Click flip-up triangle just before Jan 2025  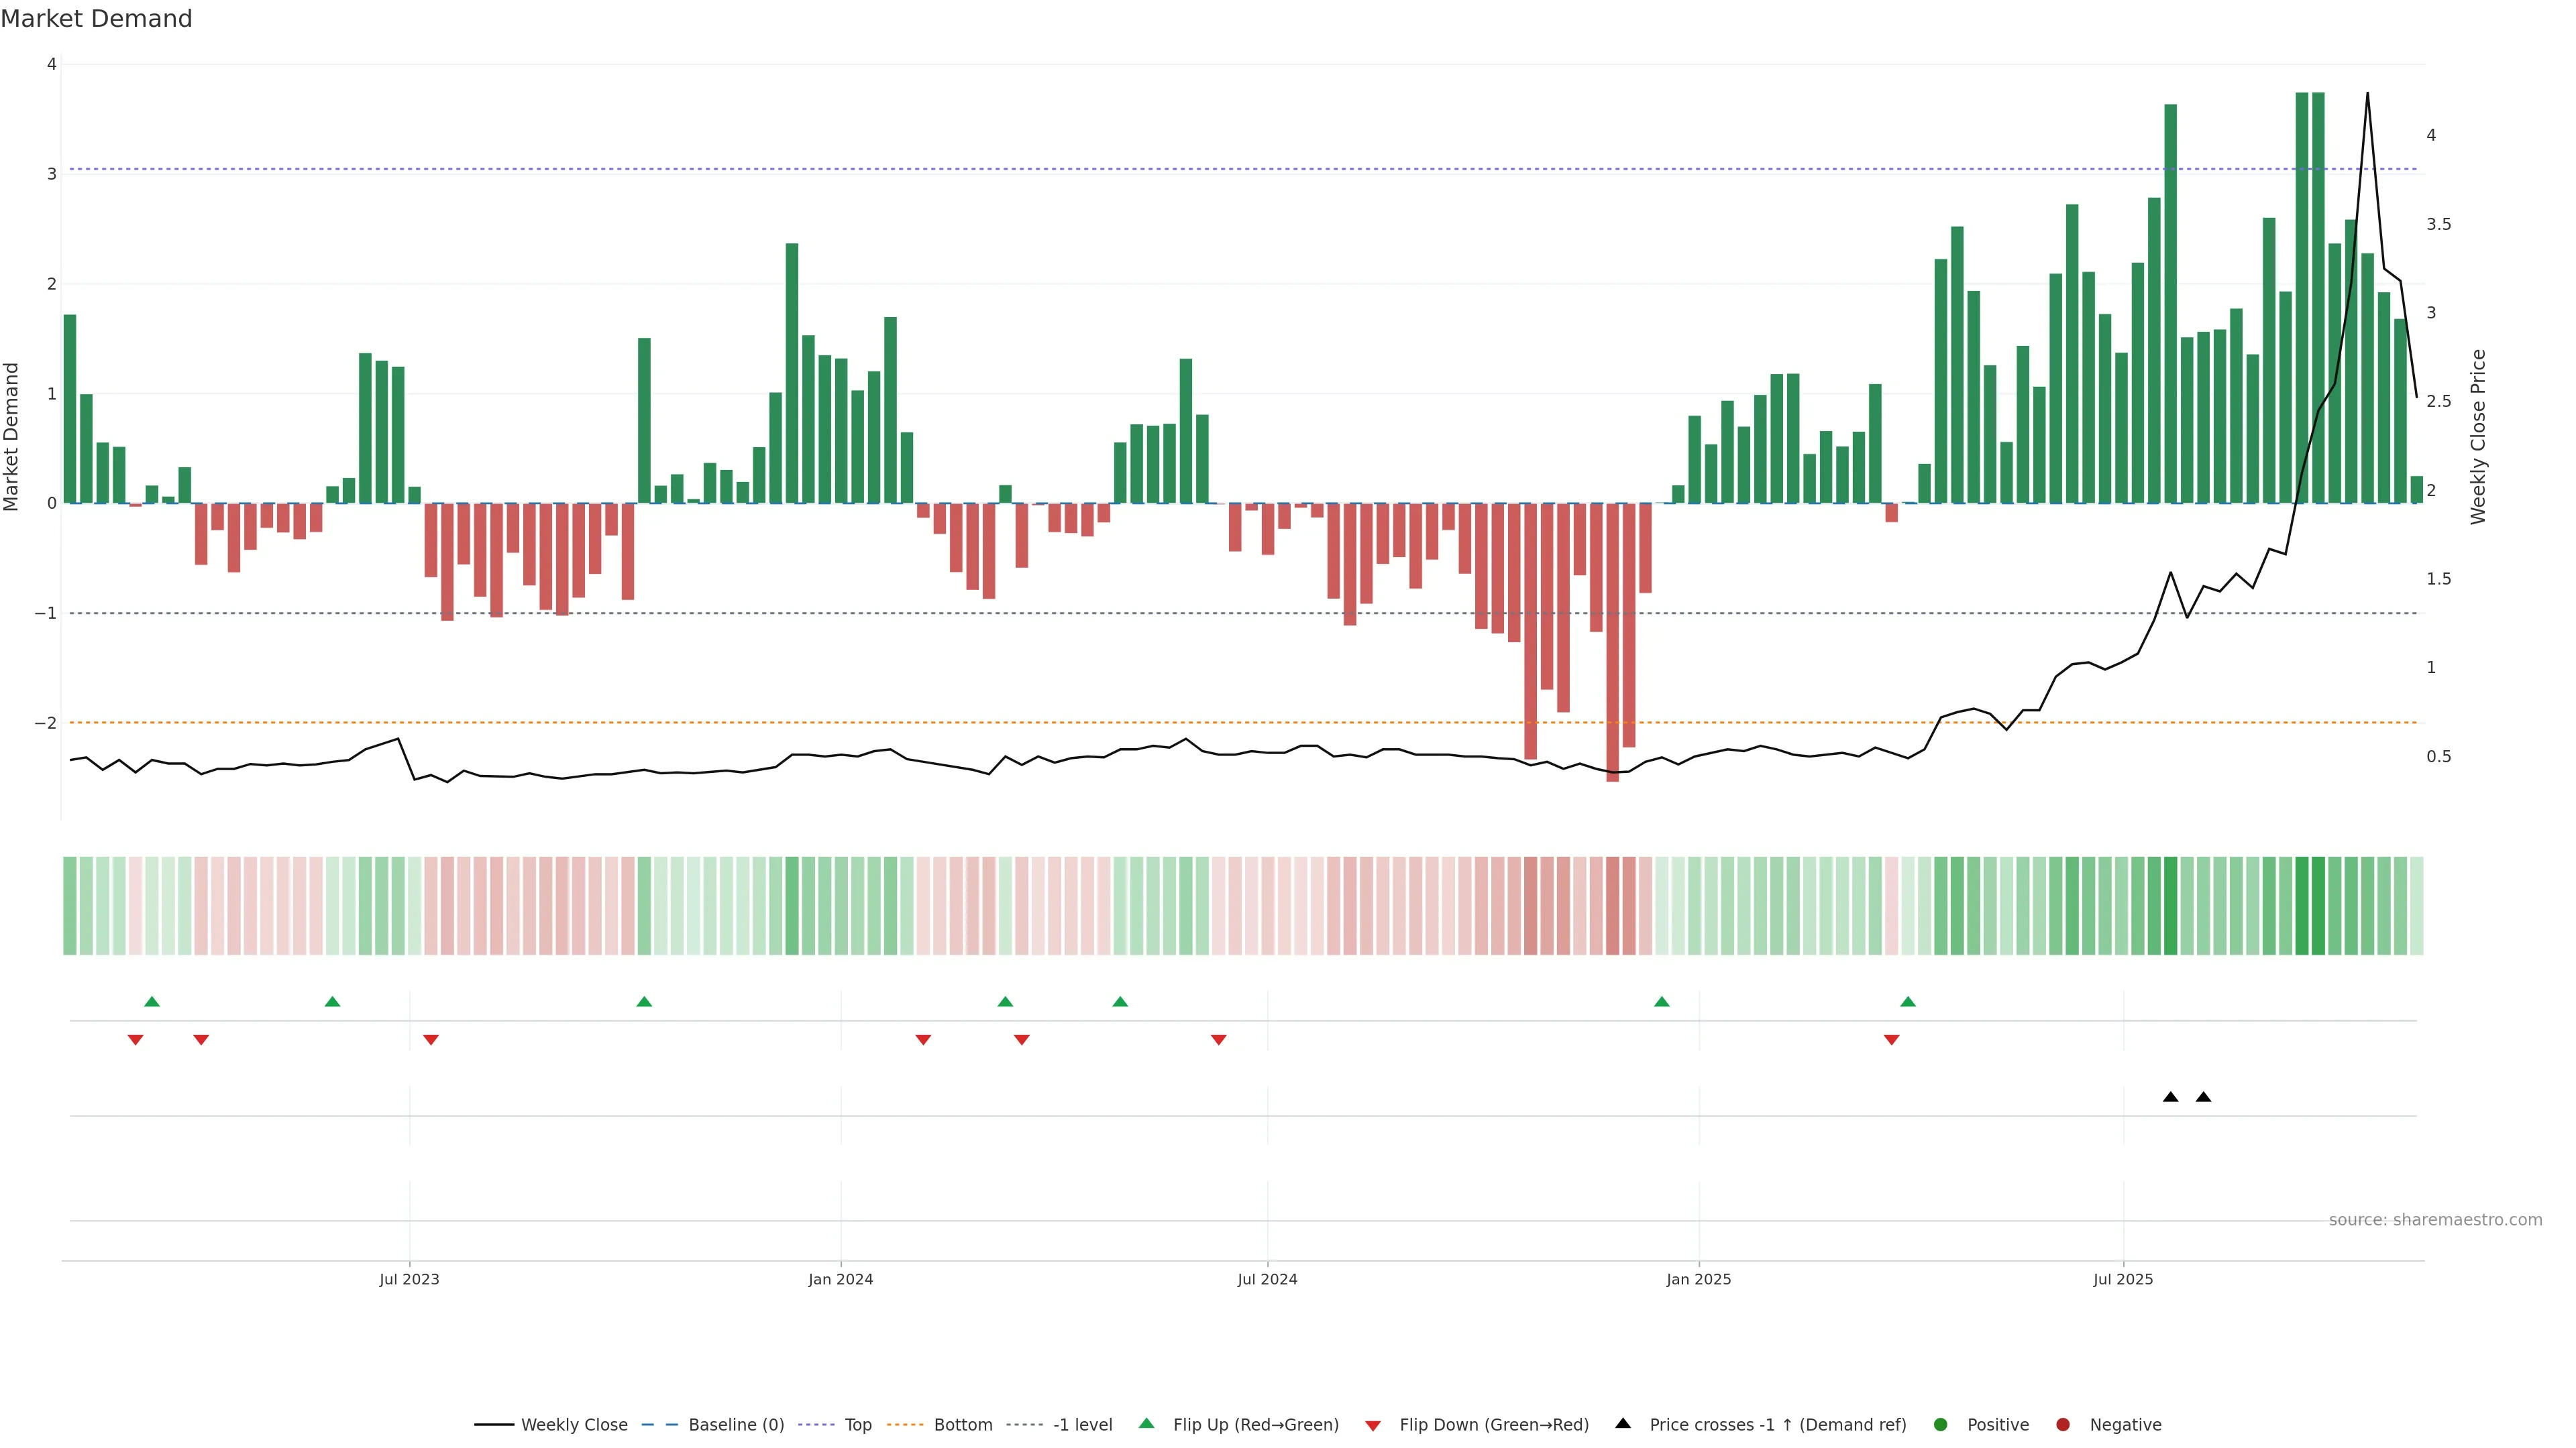[x=1661, y=1002]
